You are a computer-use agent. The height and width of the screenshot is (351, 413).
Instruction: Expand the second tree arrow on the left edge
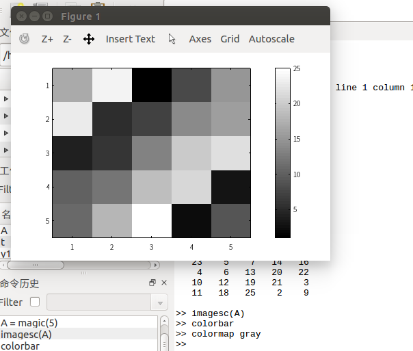pyautogui.click(x=5, y=116)
